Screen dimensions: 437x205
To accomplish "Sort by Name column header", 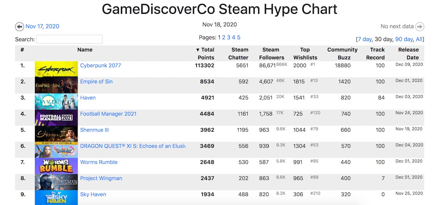I will point(85,50).
